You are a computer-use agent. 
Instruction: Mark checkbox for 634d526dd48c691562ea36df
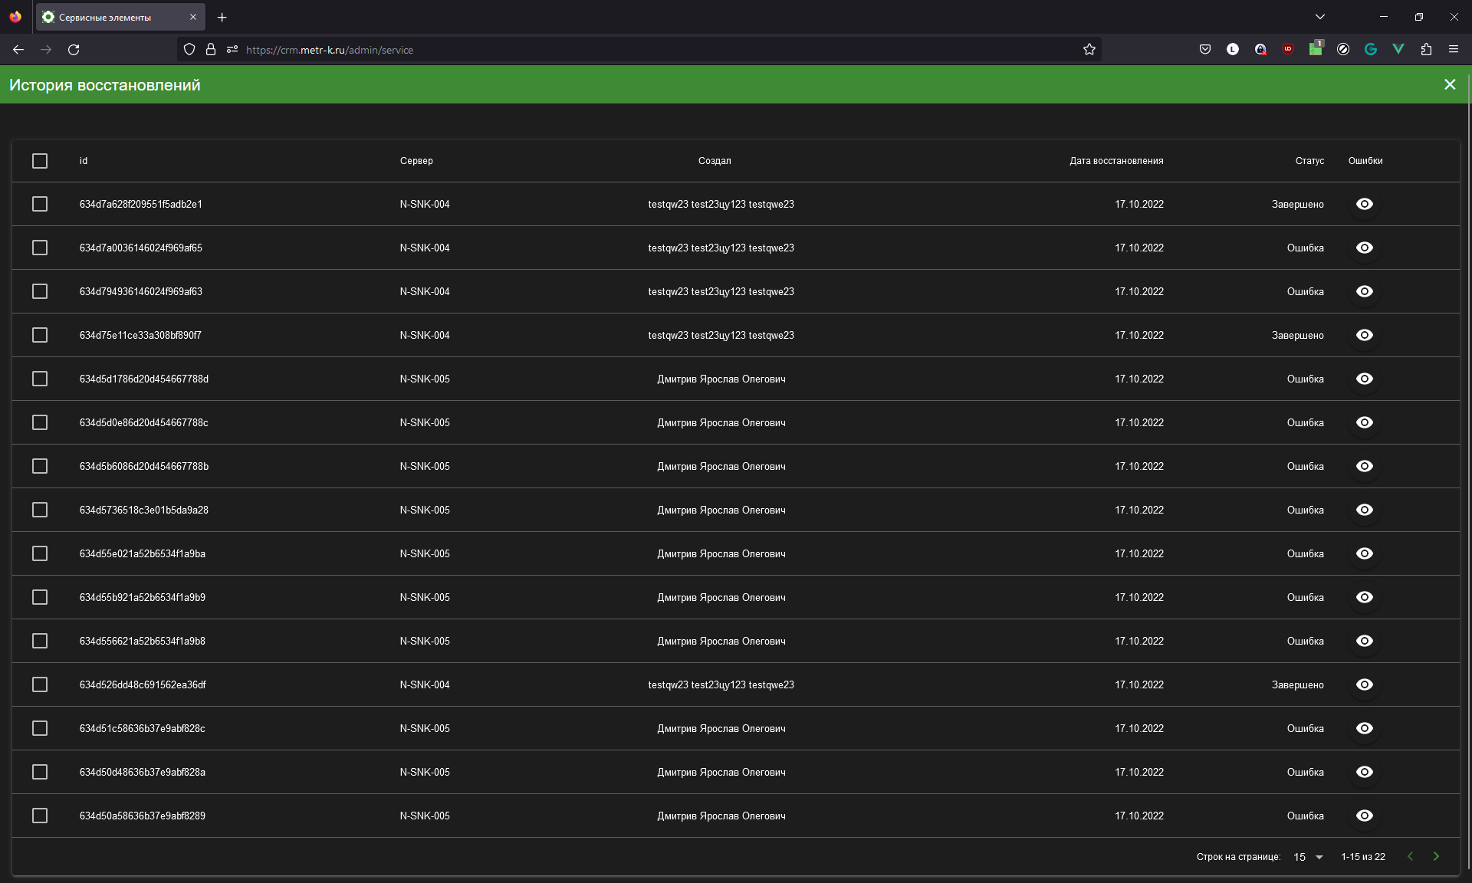(x=40, y=684)
